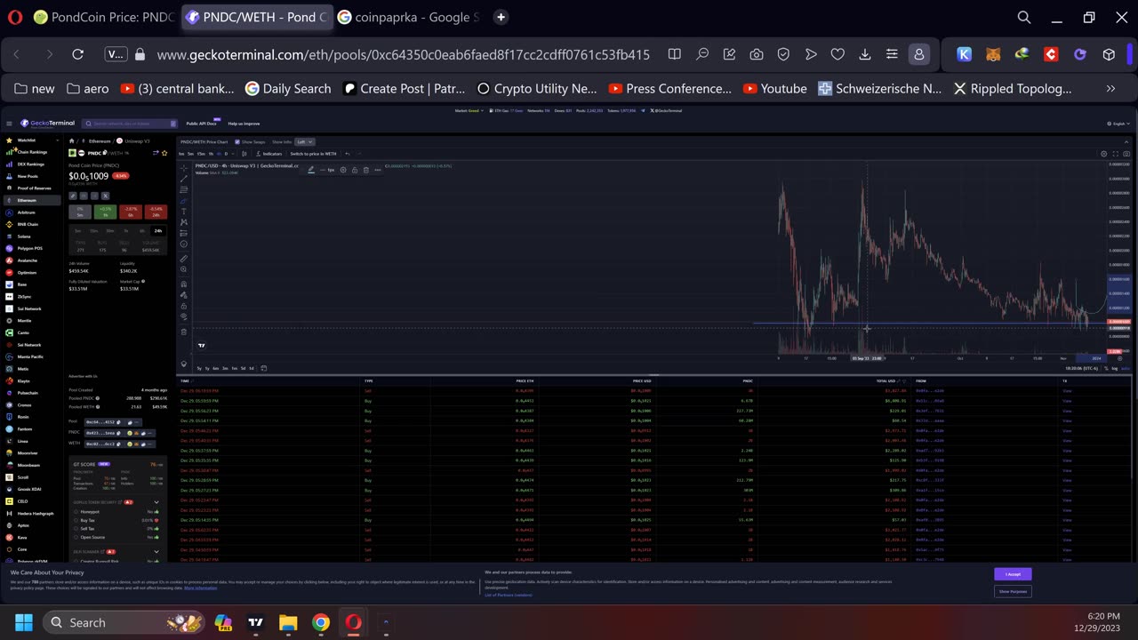
Task: Toggle the magnet mode tool
Action: tap(184, 284)
